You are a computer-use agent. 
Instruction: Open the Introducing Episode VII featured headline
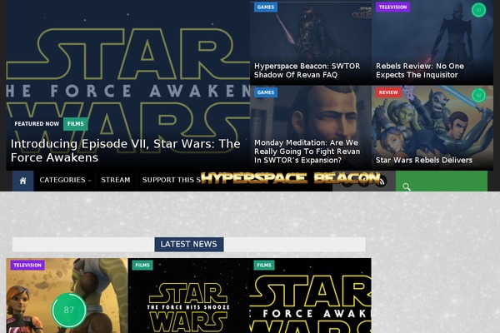click(125, 151)
